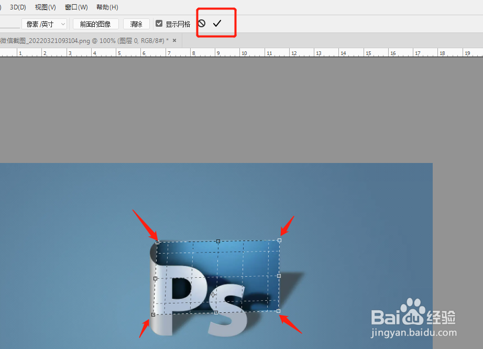This screenshot has width=483, height=349.
Task: Click the bottom-middle crop grid handle
Action: click(x=216, y=313)
